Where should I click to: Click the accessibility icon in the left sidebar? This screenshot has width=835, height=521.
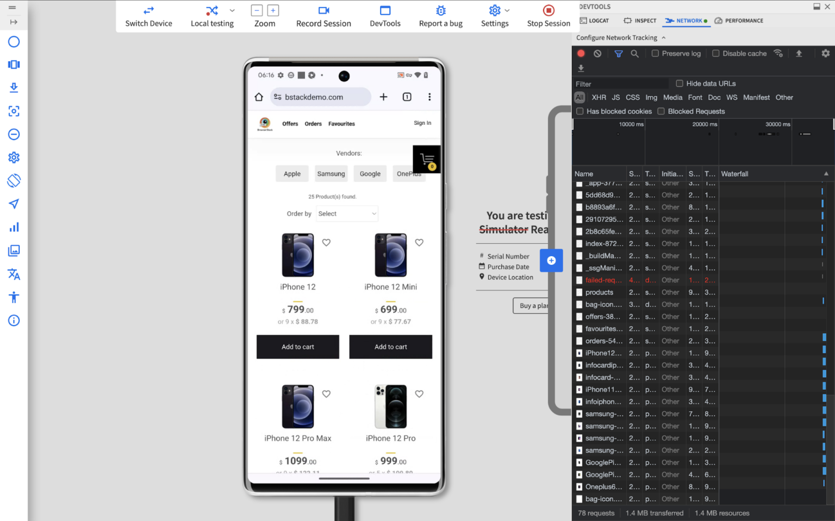click(14, 297)
